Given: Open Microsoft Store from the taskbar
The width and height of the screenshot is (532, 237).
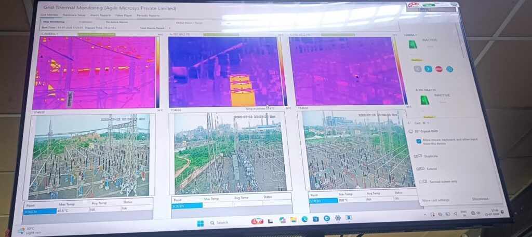Looking at the screenshot, I should 315,219.
